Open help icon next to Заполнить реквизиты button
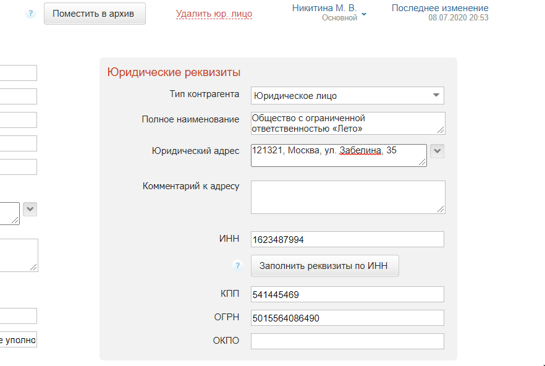Image resolution: width=545 pixels, height=366 pixels. 237,266
